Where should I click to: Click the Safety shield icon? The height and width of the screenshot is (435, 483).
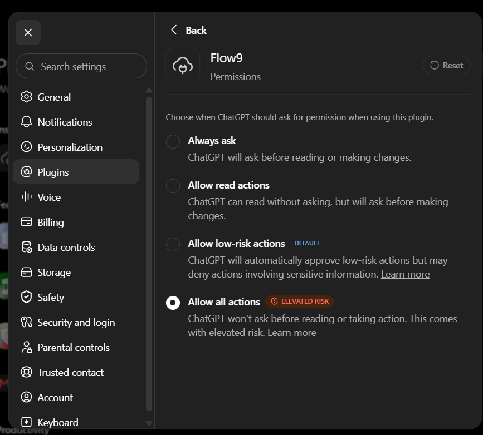[27, 297]
